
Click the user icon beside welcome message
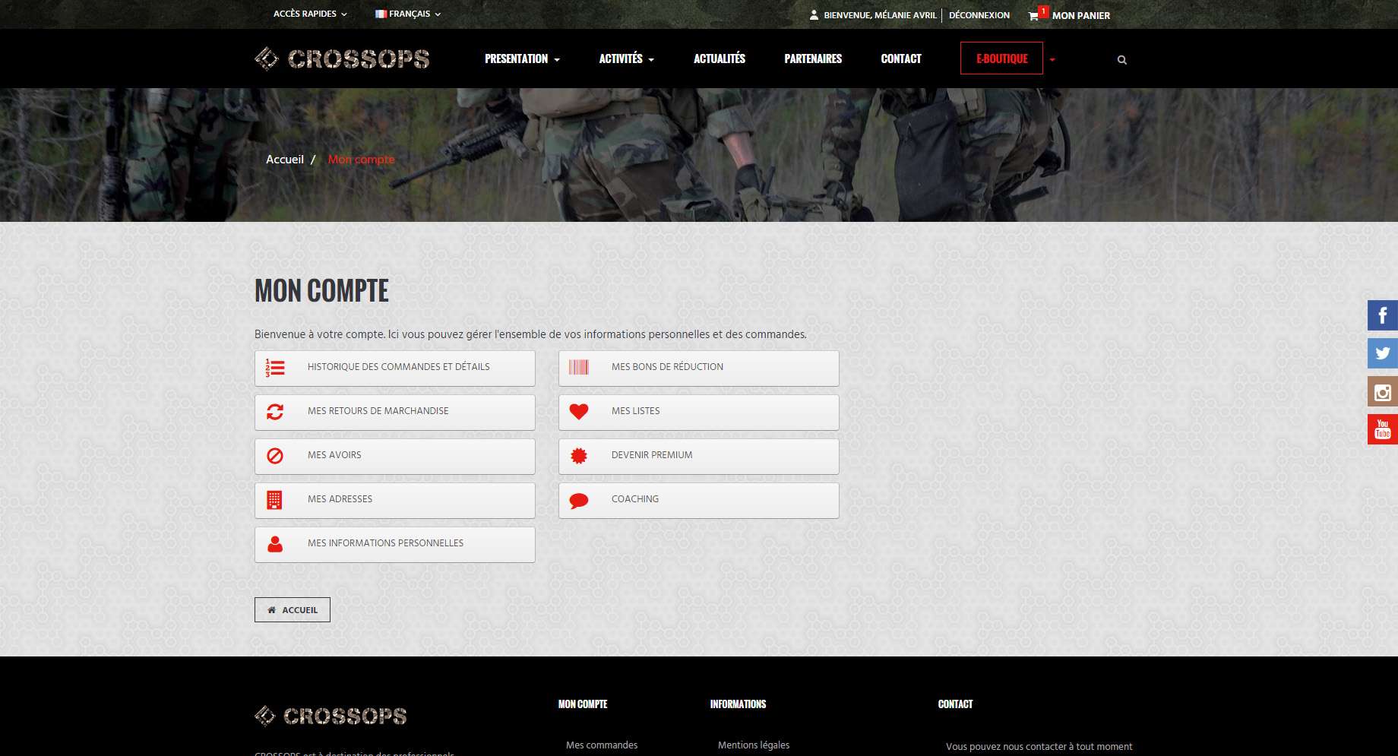(x=814, y=15)
